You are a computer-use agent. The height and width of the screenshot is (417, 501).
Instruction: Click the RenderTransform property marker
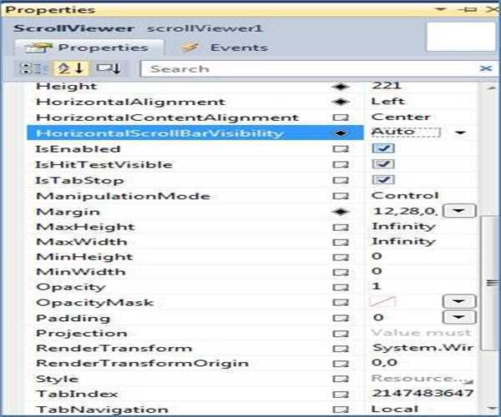341,349
